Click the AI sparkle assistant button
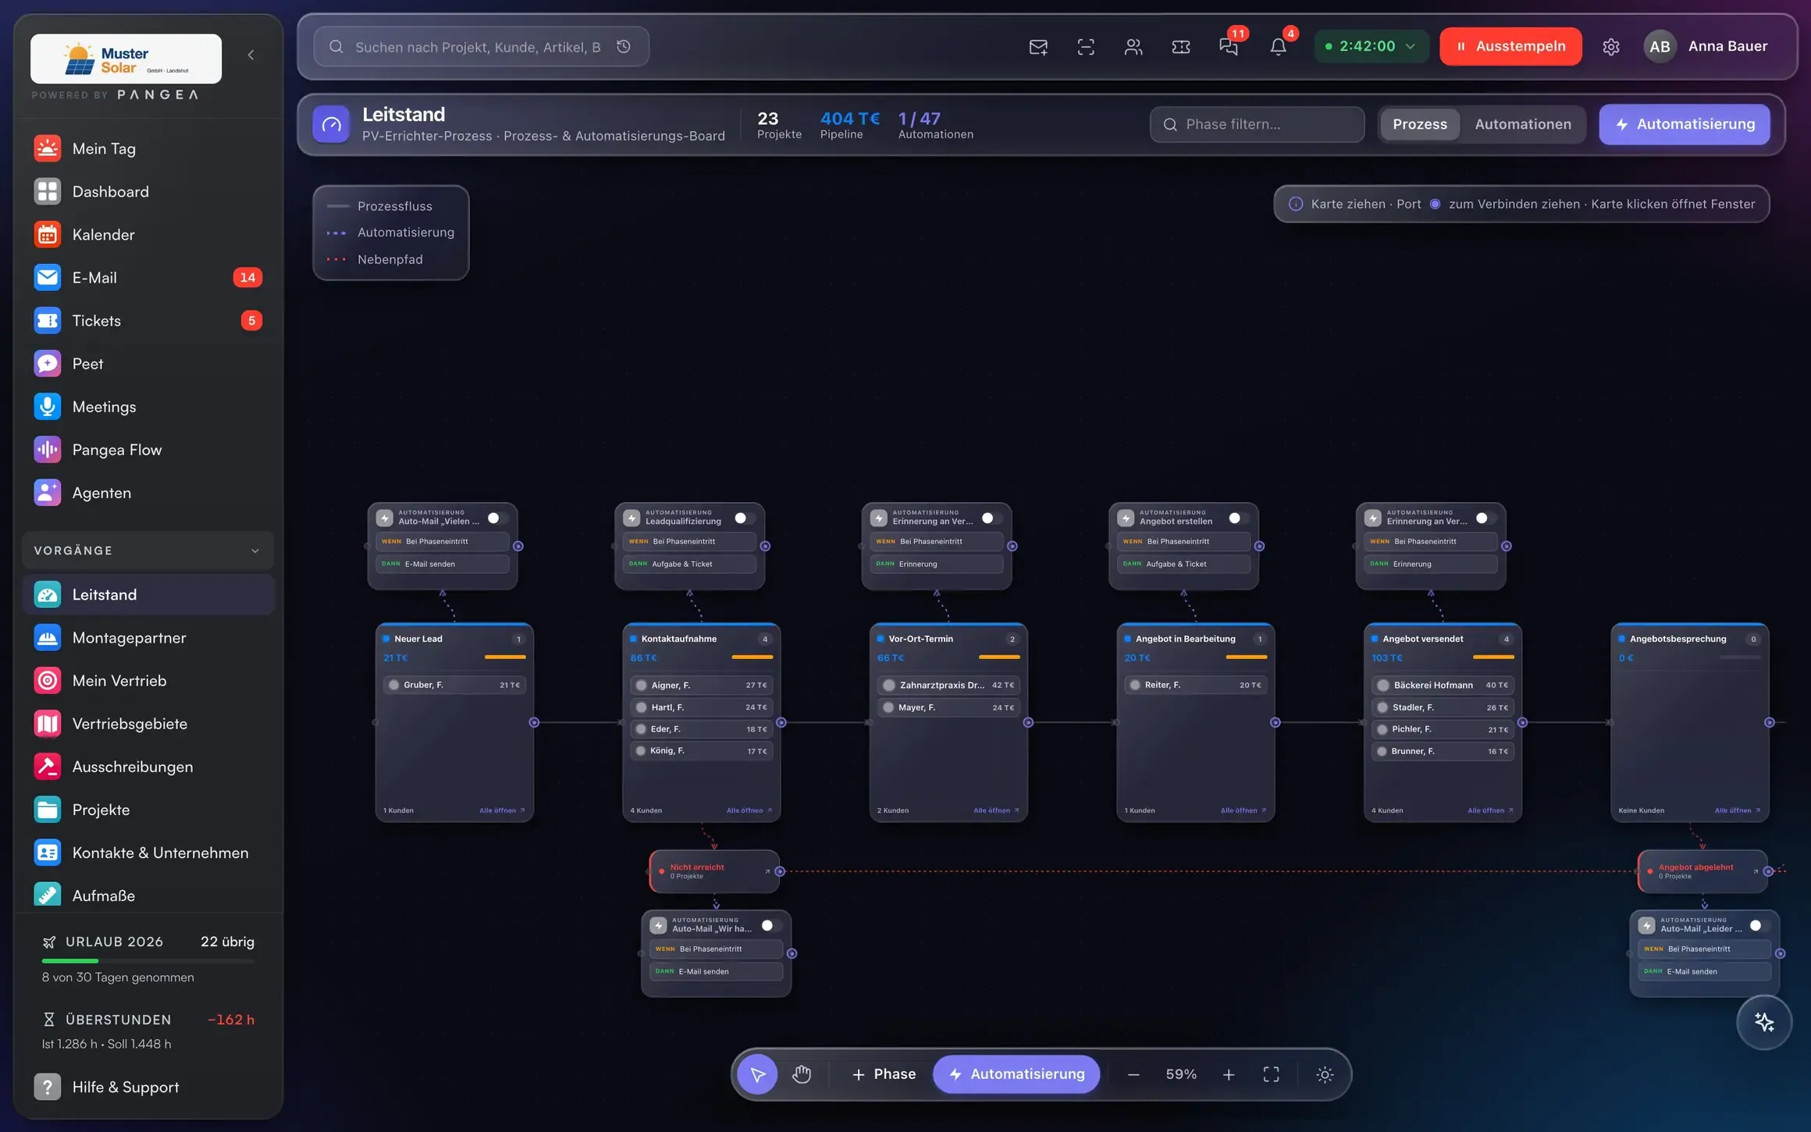 click(x=1764, y=1022)
